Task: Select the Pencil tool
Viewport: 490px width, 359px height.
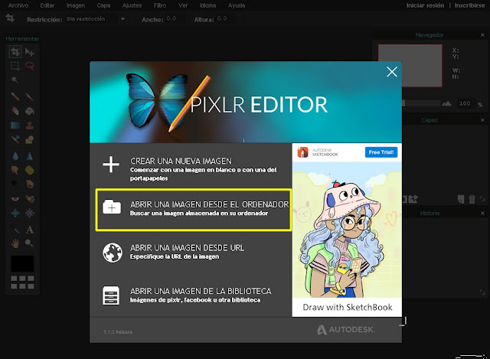Action: tap(15, 96)
